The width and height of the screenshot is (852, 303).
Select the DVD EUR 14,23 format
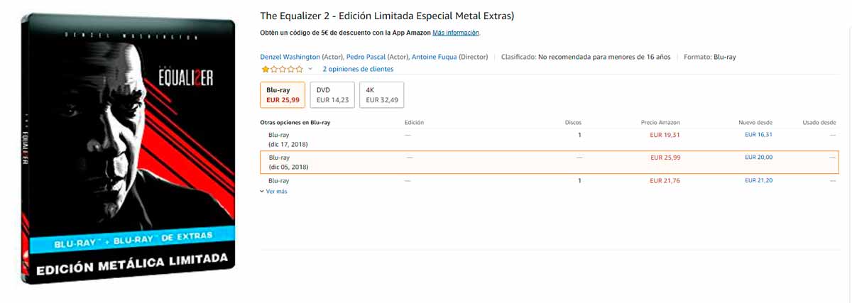333,95
